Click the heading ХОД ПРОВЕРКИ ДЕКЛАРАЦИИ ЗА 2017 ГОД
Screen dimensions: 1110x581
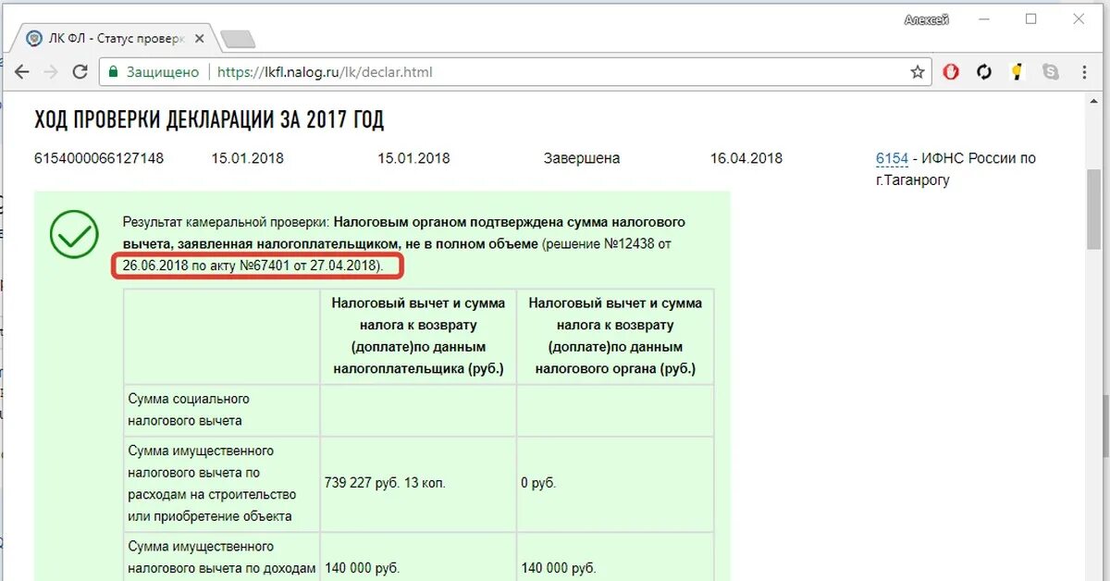click(x=209, y=119)
